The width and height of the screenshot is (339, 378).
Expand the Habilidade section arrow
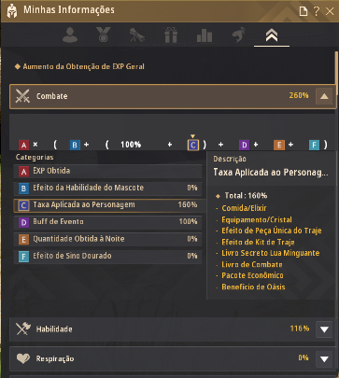[324, 329]
